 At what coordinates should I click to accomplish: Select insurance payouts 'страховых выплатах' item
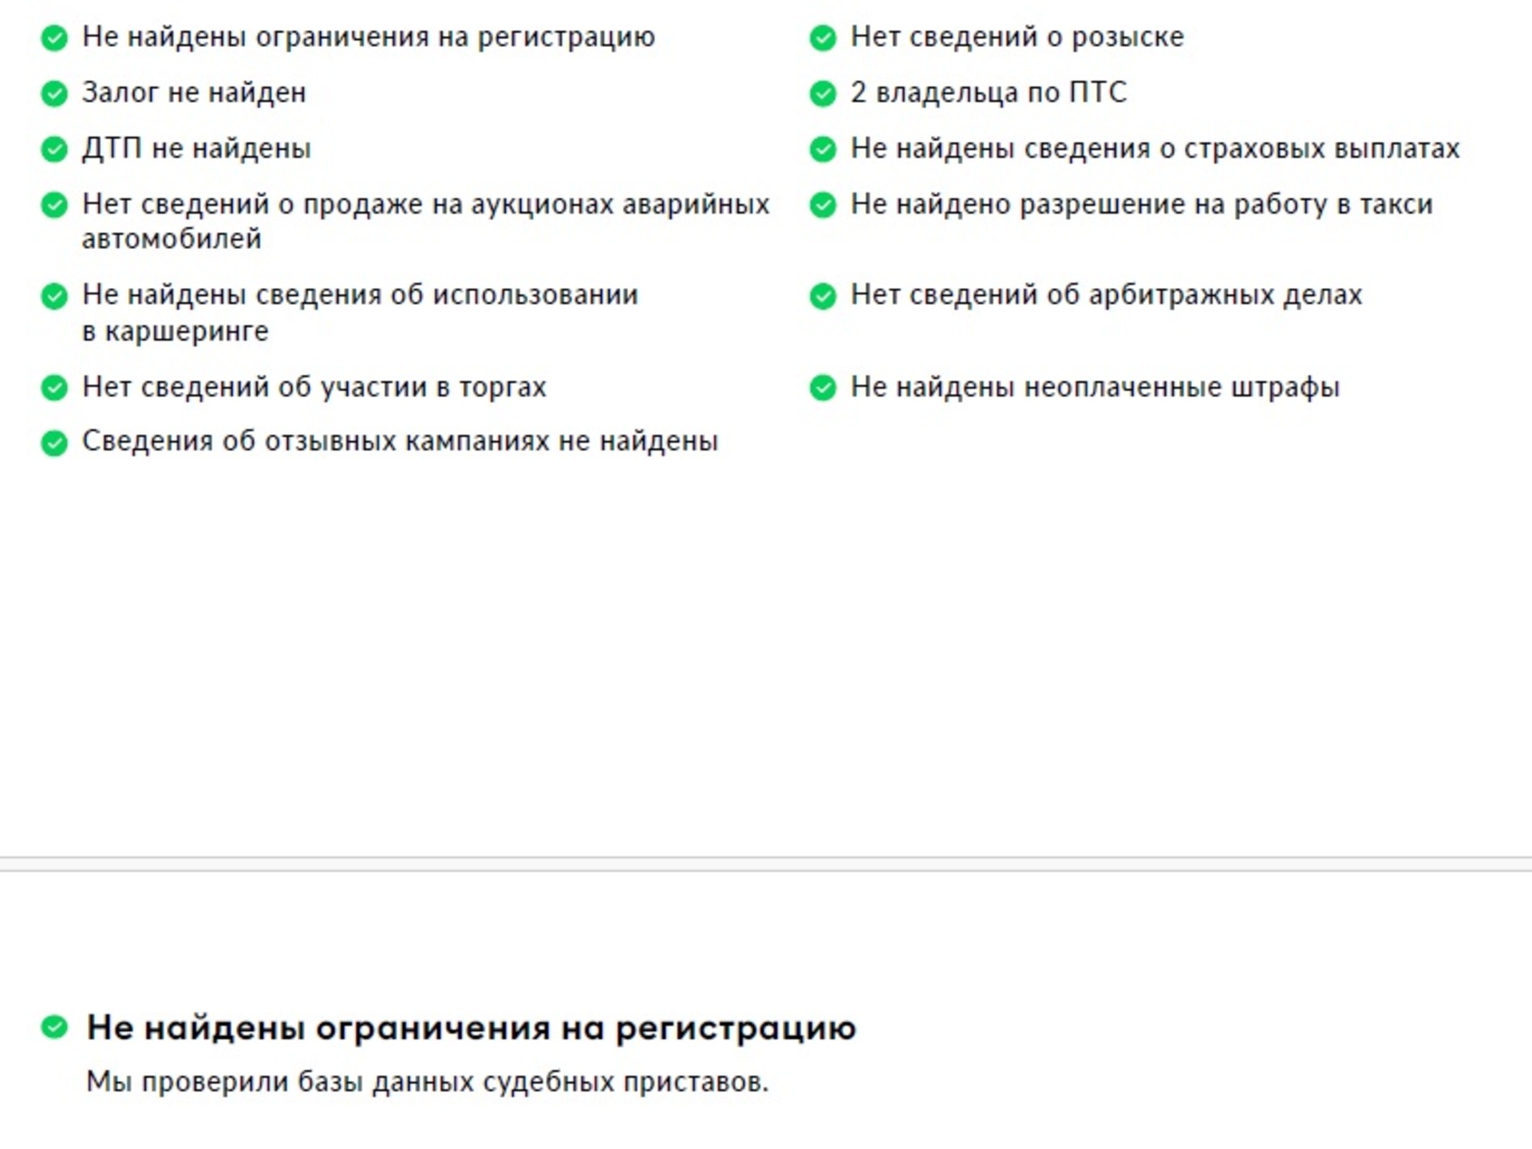coord(1155,148)
